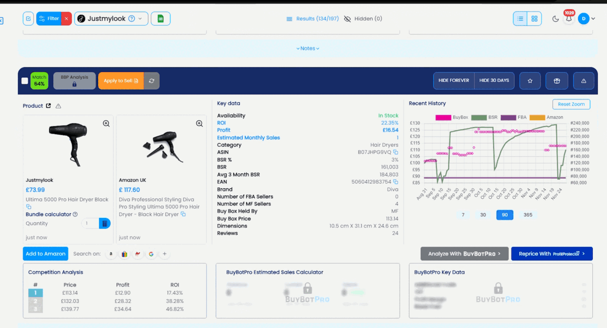Tick the product selection checkbox beside Match

(x=25, y=81)
